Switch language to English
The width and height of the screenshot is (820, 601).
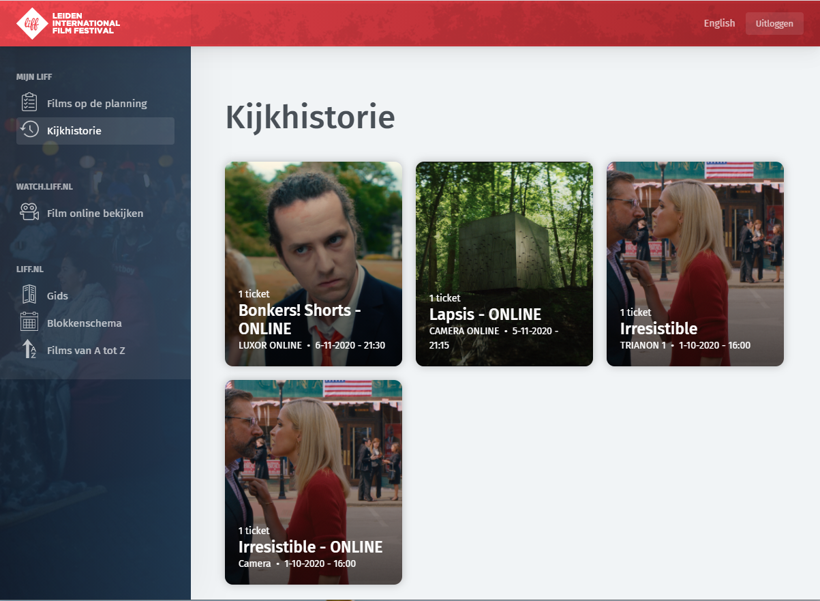click(x=719, y=23)
